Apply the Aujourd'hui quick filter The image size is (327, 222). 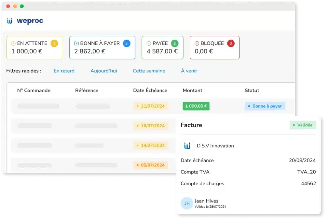click(104, 71)
